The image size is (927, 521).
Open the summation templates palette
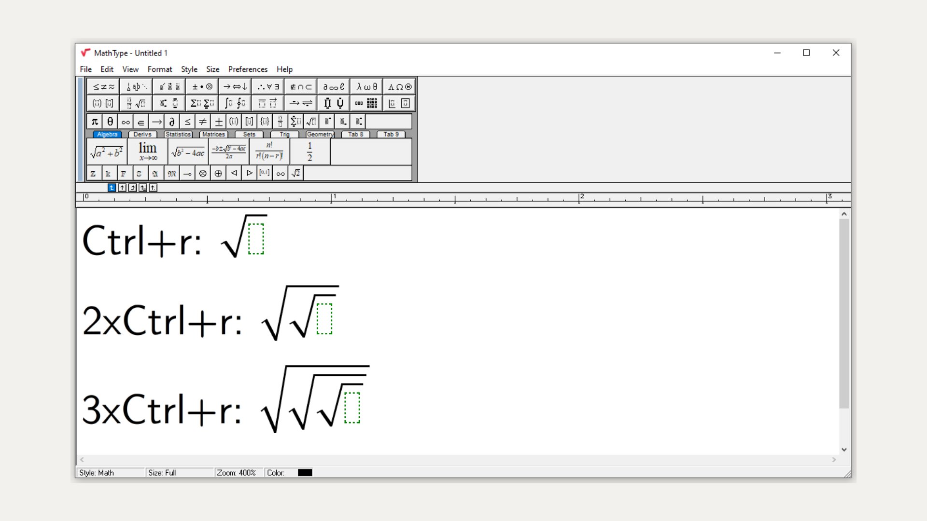(x=201, y=103)
